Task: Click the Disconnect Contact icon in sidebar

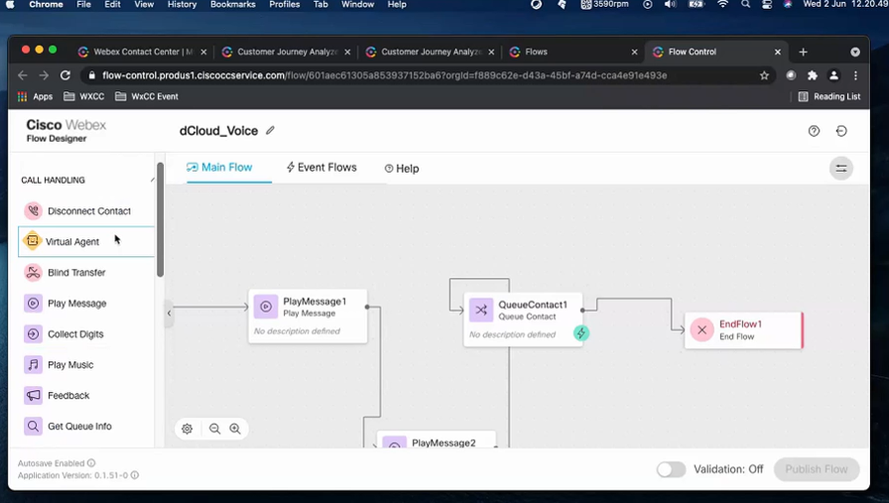Action: 33,211
